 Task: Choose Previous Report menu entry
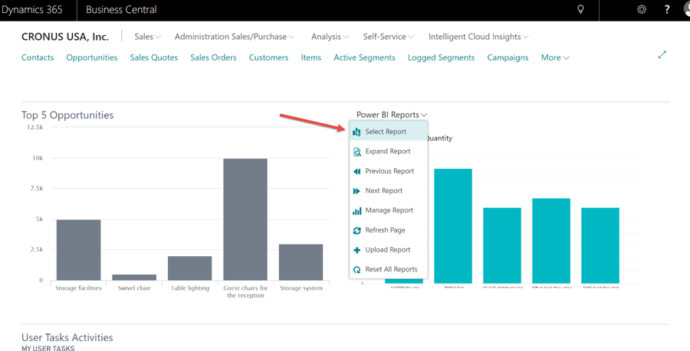pos(388,171)
